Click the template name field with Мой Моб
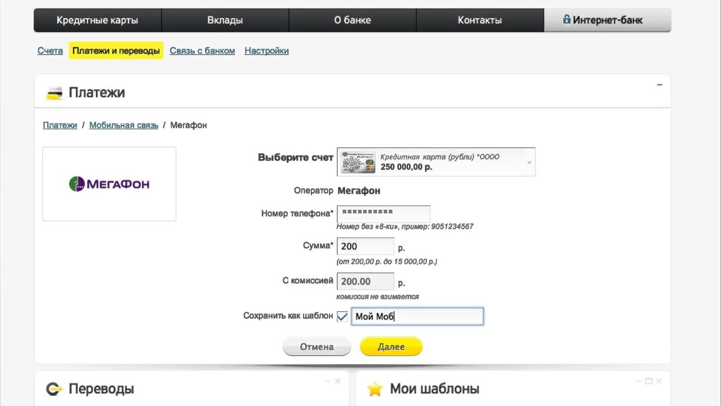This screenshot has width=721, height=406. tap(417, 316)
